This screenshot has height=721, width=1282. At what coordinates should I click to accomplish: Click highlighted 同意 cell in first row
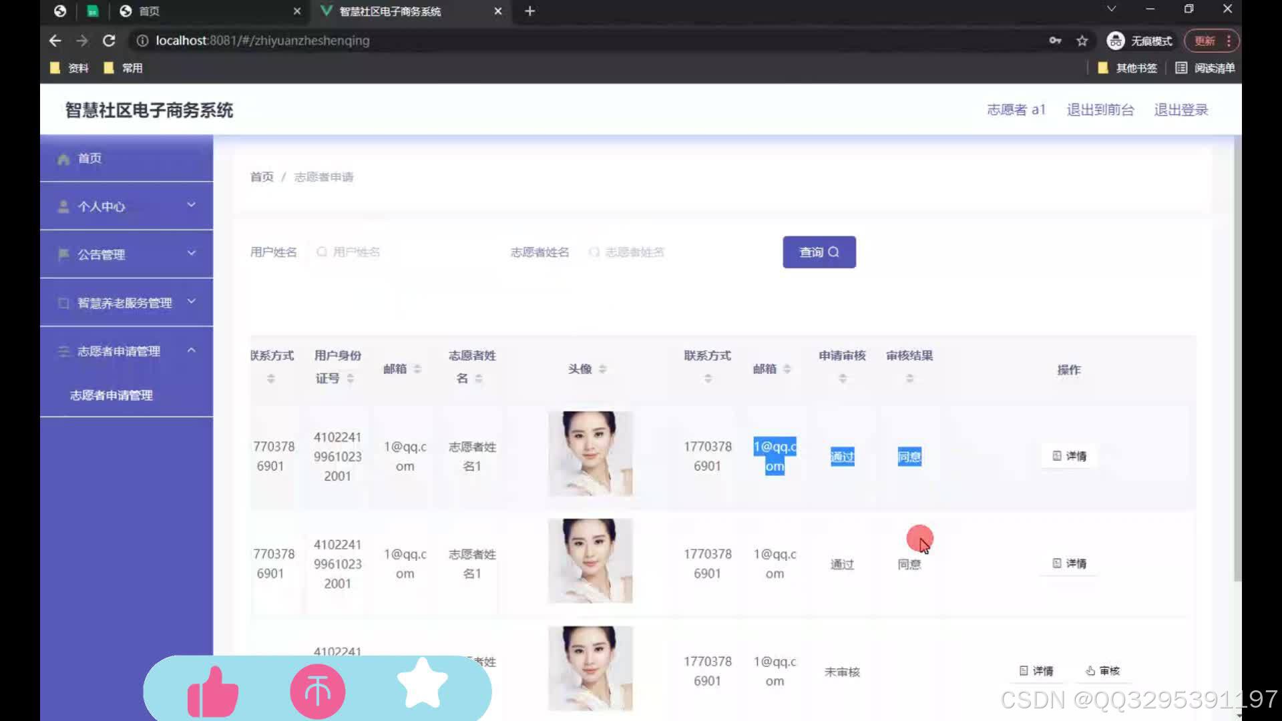(x=909, y=457)
